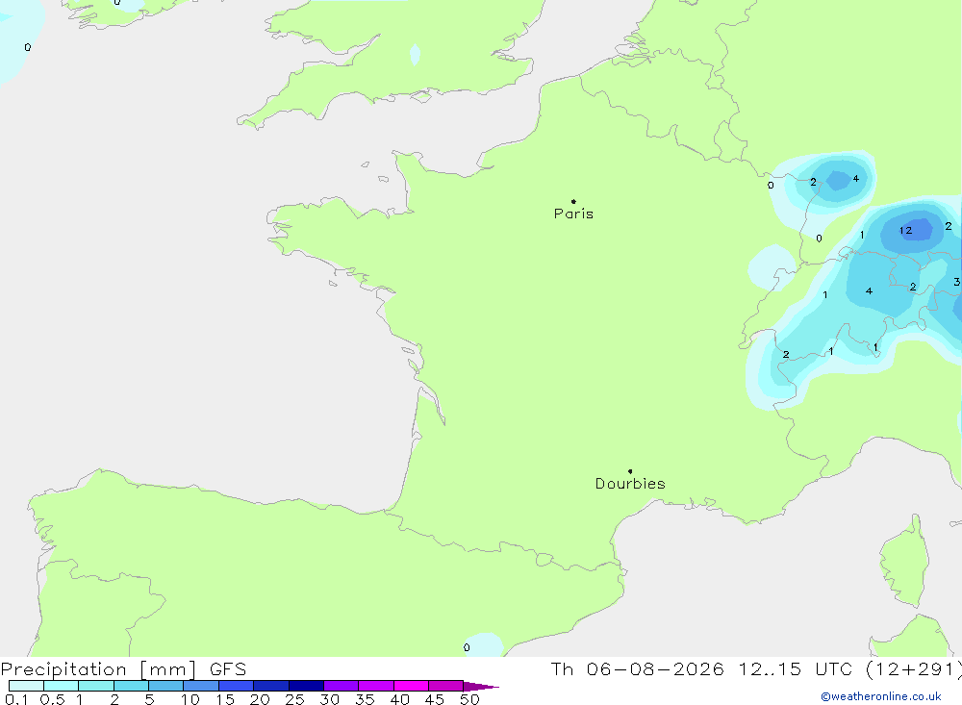Click the legend scale label '0.1'
Image resolution: width=962 pixels, height=705 pixels.
coord(16,699)
